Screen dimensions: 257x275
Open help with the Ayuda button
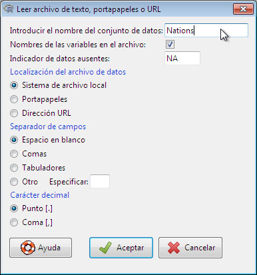pos(41,248)
